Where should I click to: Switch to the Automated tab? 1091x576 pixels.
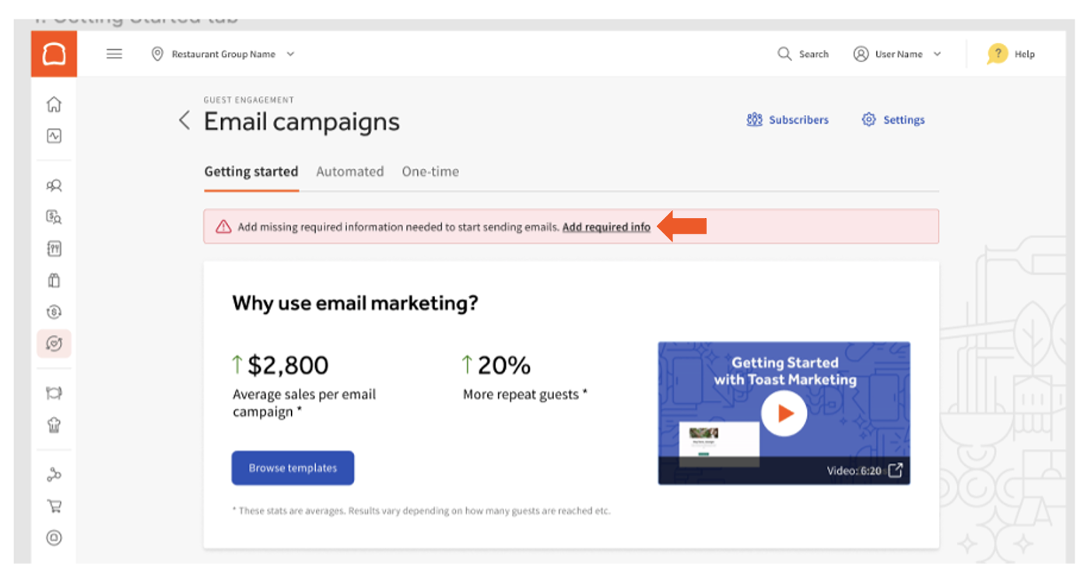[x=349, y=171]
